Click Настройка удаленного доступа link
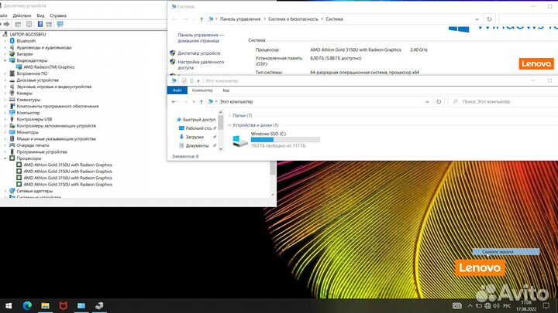 pos(201,65)
